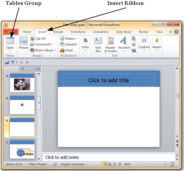Open the Review tab
184x171 pixels.
(144, 32)
